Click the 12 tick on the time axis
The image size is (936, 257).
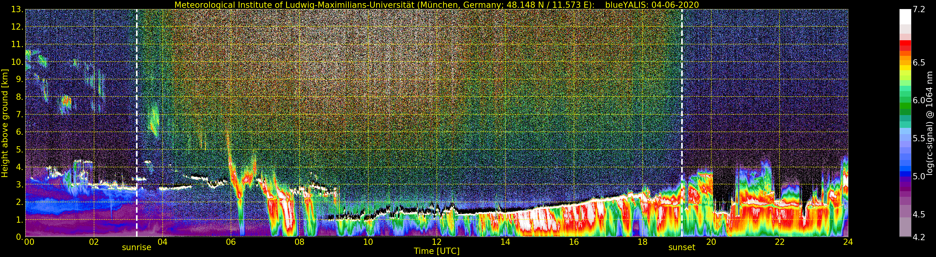tap(436, 242)
